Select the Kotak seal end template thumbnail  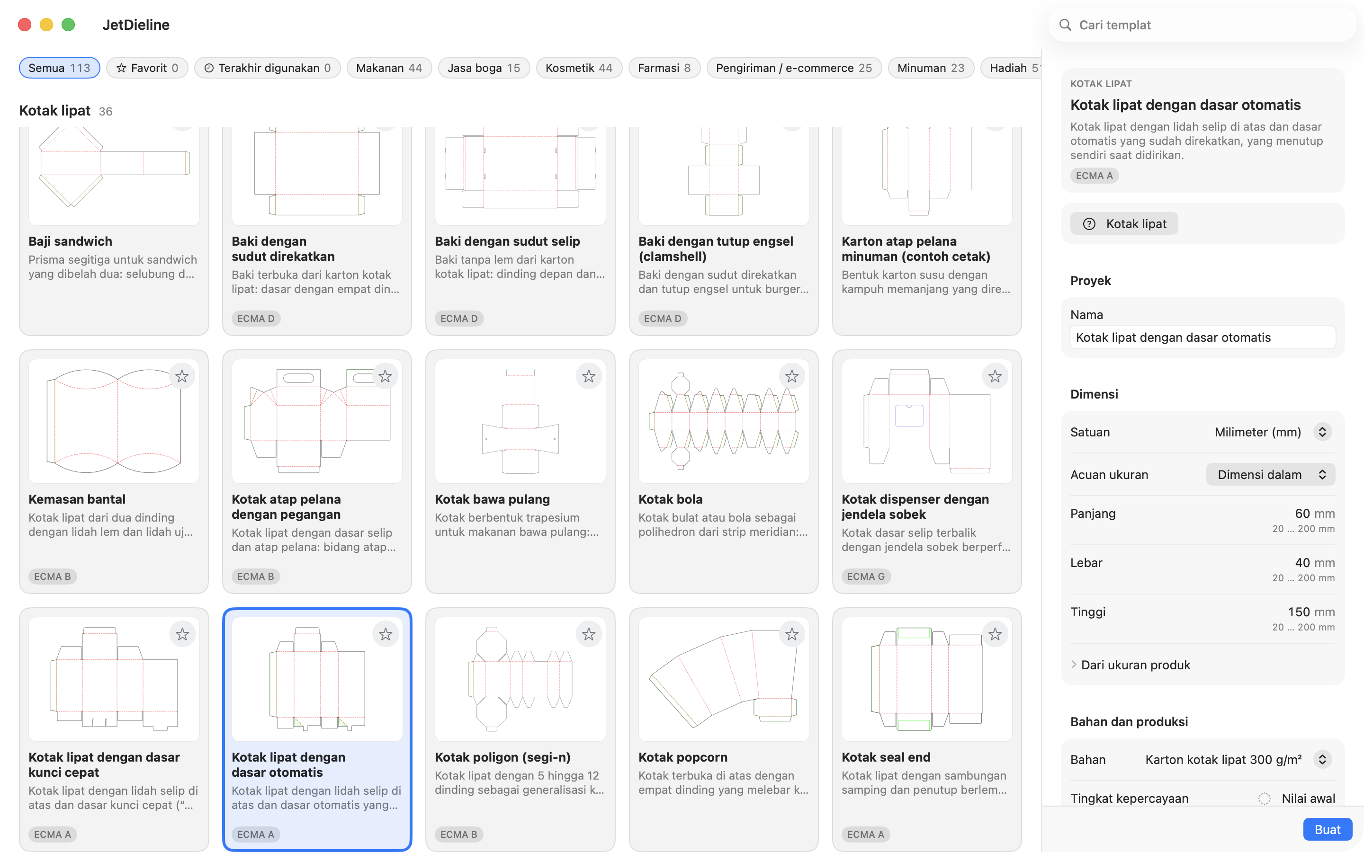[x=926, y=679]
